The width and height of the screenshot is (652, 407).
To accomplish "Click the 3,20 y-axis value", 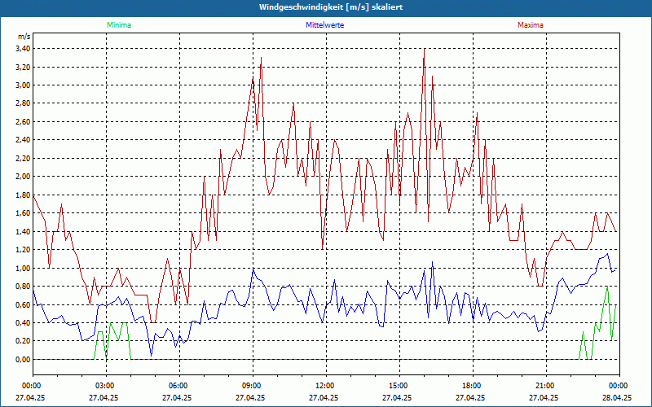I will 23,67.
